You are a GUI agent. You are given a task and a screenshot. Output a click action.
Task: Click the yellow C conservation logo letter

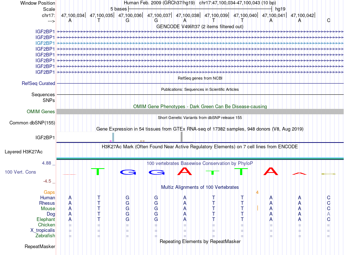point(328,174)
